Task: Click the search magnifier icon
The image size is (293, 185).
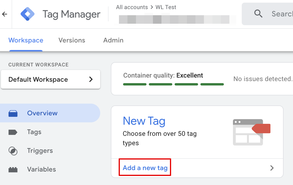Action: 258,14
